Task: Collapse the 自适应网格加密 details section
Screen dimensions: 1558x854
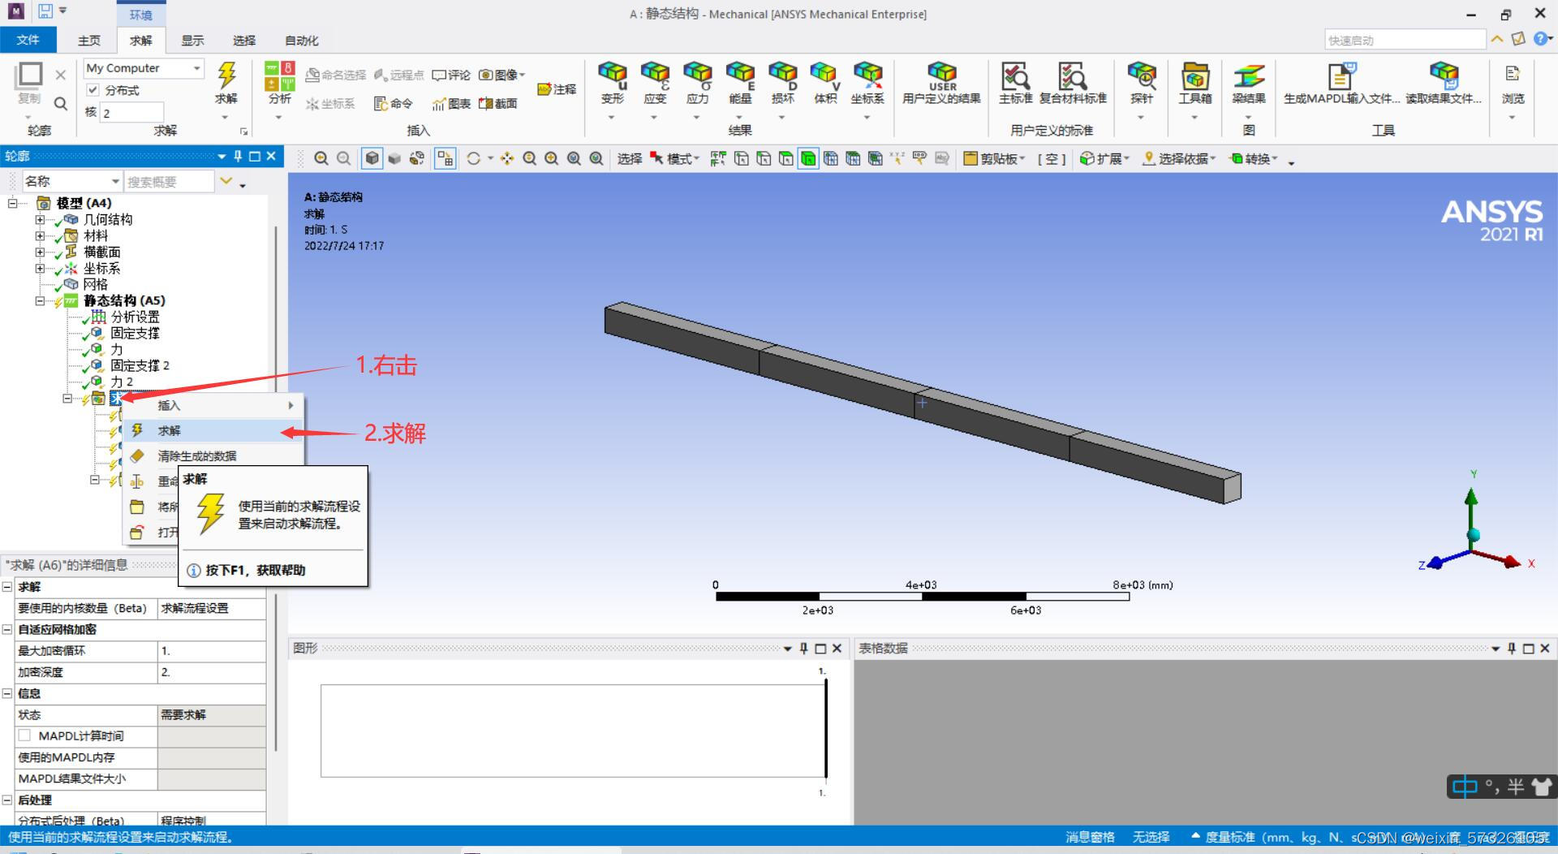Action: pyautogui.click(x=7, y=629)
